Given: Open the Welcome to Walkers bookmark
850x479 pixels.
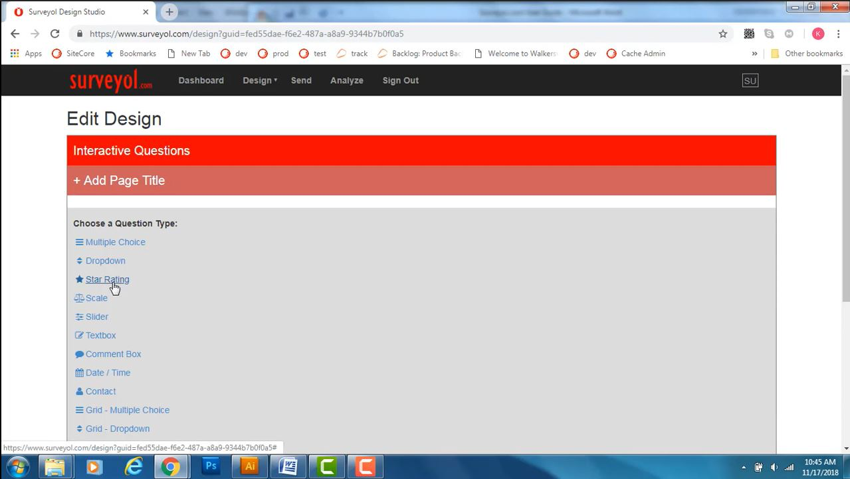Looking at the screenshot, I should tap(515, 54).
